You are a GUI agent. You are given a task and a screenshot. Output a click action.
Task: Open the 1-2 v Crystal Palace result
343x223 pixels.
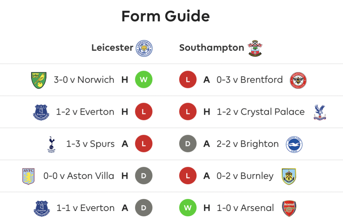pos(261,112)
